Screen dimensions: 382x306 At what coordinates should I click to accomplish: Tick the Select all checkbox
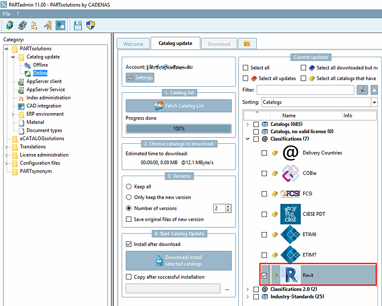[245, 68]
